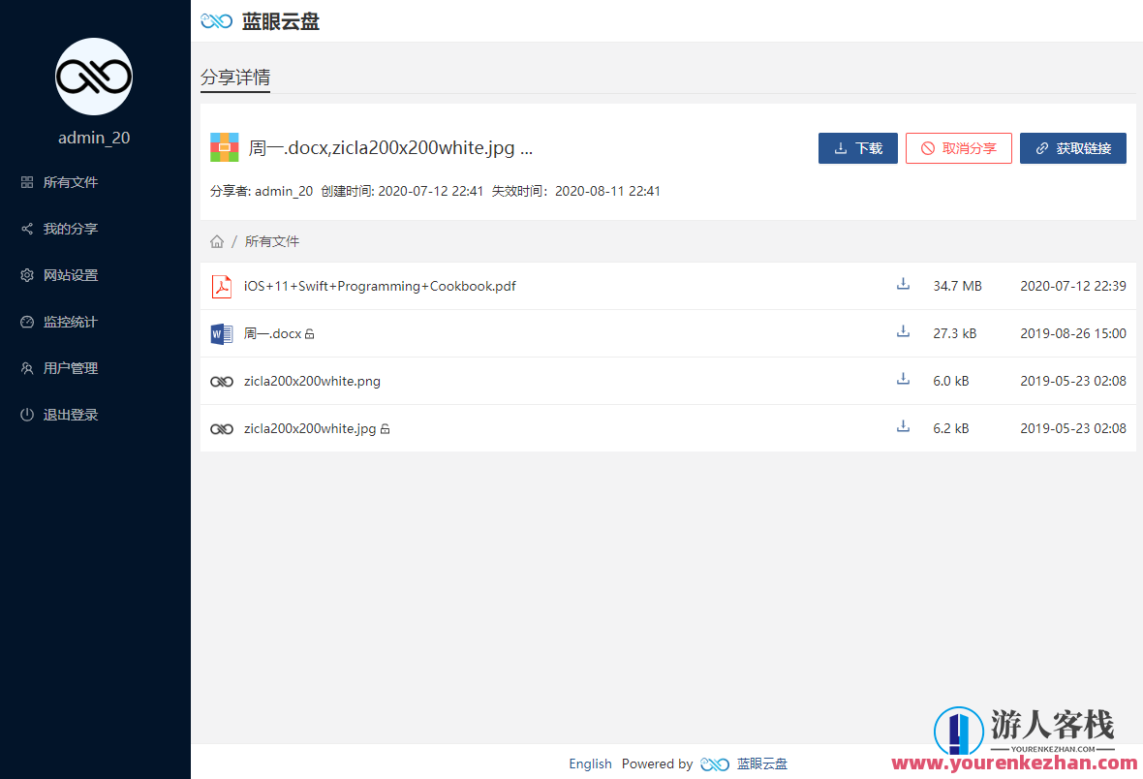Screen dimensions: 1143x779
Task: Click the Word icon next to 周一.docx
Action: (222, 333)
